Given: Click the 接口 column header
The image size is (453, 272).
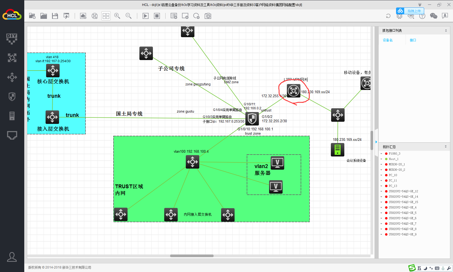Looking at the screenshot, I should click(x=413, y=40).
